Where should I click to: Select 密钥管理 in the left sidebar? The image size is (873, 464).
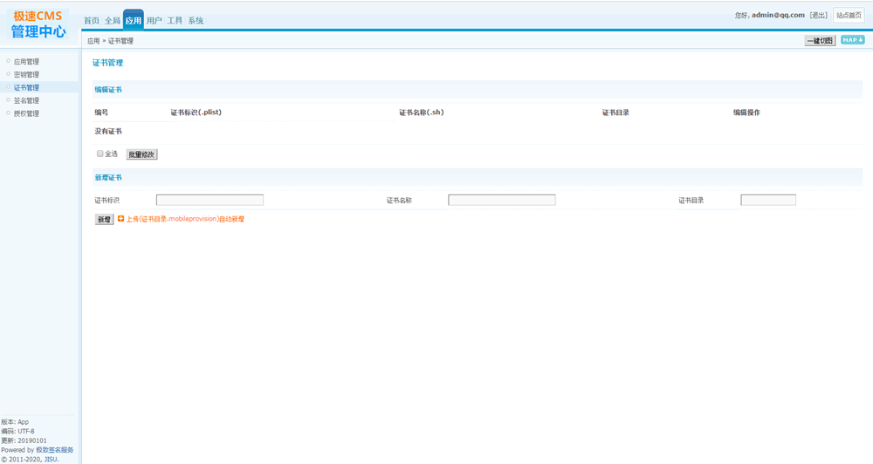[26, 75]
